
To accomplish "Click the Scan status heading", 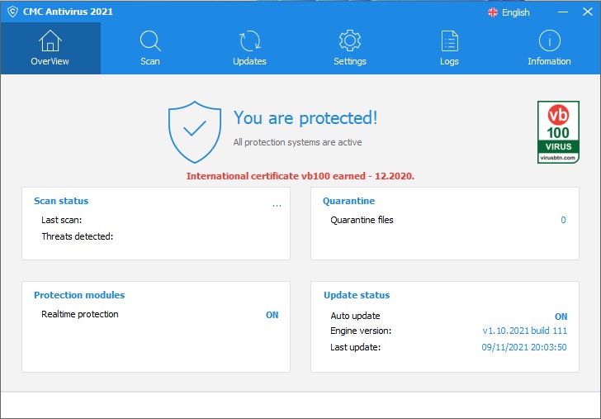I will (61, 201).
